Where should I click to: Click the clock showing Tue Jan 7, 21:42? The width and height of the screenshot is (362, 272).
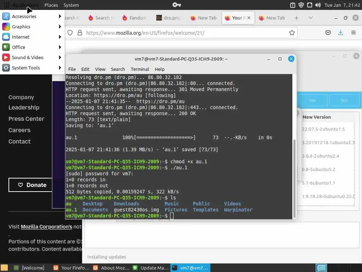342,5
